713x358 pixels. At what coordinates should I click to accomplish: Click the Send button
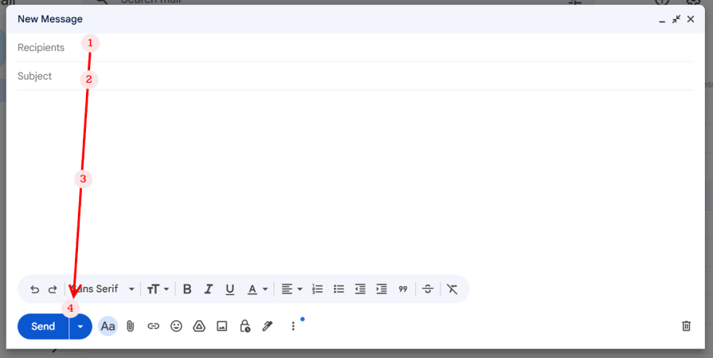click(x=43, y=326)
